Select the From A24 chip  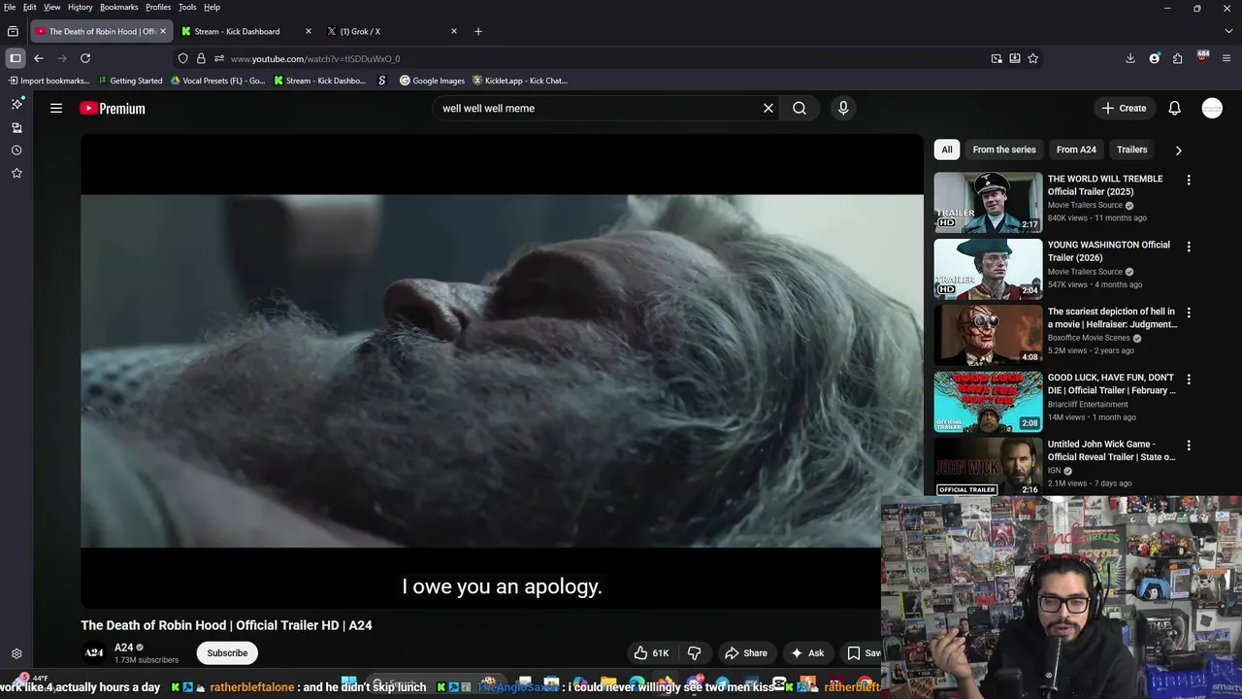[x=1076, y=150]
